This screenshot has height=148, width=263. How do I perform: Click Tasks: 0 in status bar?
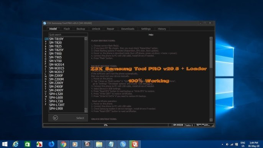[x=189, y=125]
